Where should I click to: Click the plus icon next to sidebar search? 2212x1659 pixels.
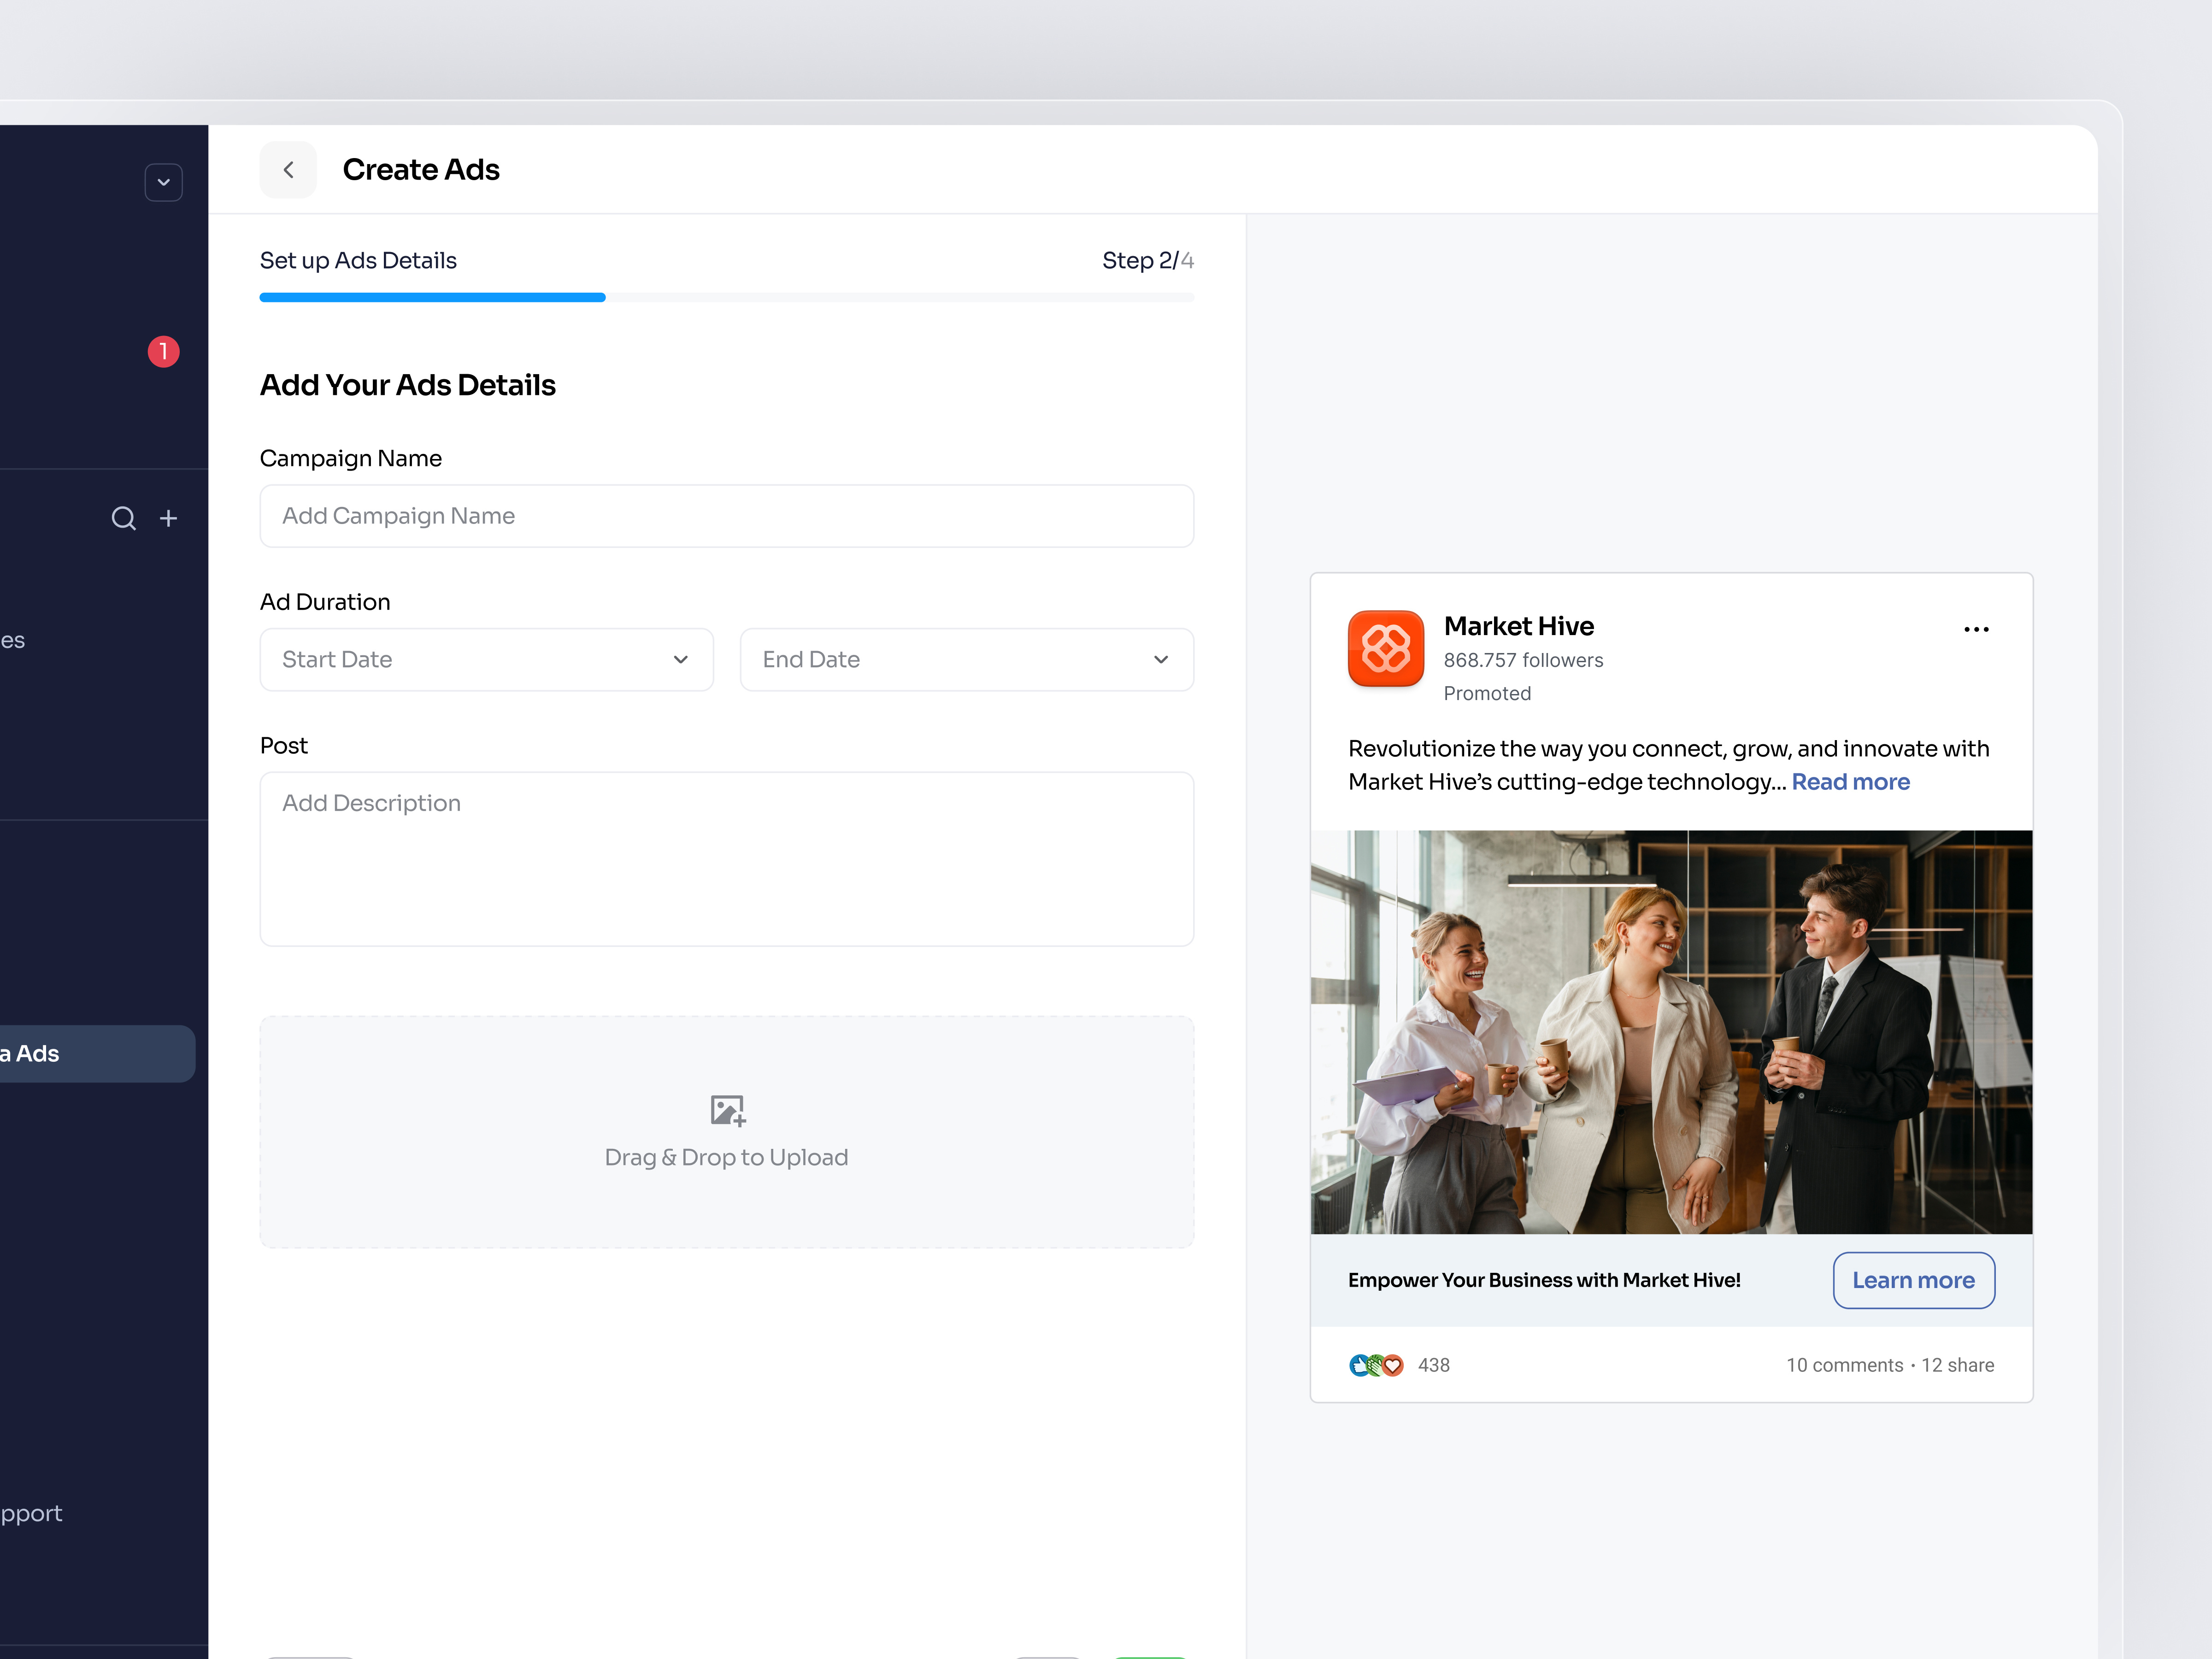169,518
